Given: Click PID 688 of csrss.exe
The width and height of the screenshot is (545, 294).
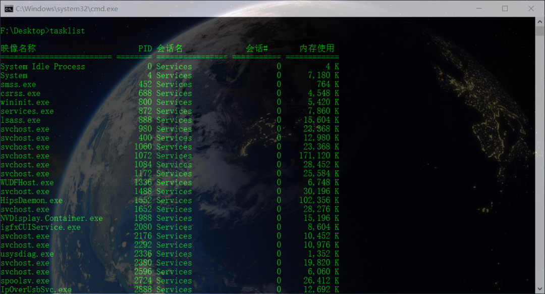Looking at the screenshot, I should 145,93.
